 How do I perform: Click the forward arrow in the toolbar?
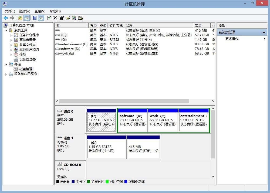12,18
